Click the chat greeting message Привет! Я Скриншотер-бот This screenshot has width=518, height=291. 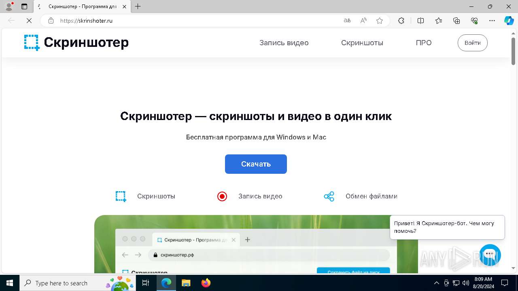point(447,227)
